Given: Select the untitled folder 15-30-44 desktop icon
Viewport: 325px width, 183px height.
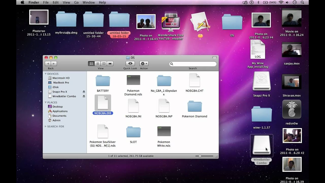Looking at the screenshot, I should [93, 19].
